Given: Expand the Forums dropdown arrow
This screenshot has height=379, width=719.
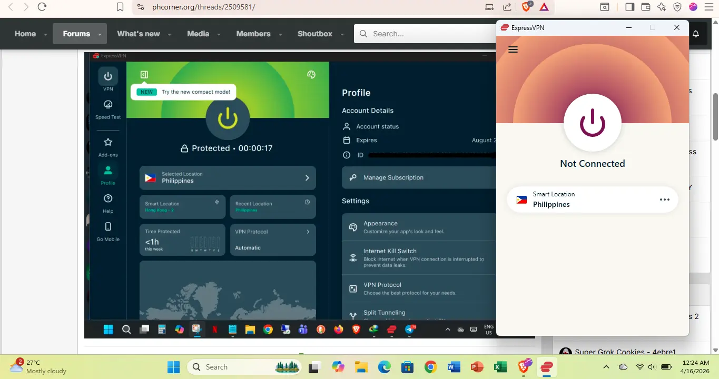Looking at the screenshot, I should point(100,35).
